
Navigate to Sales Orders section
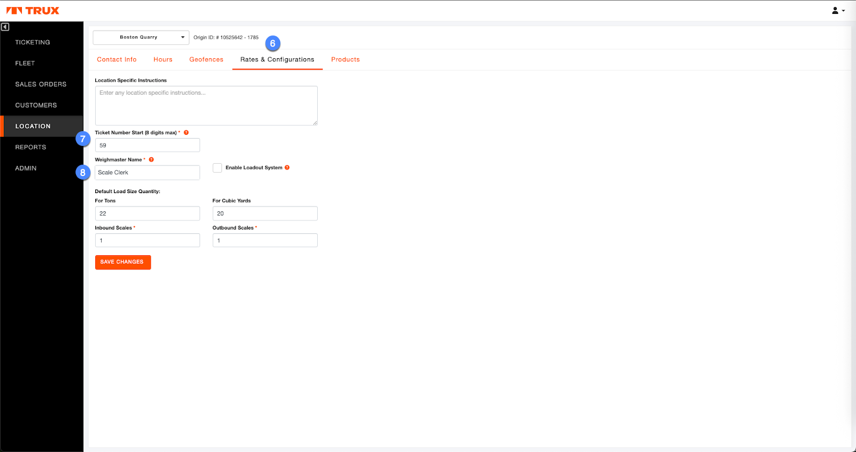(41, 85)
